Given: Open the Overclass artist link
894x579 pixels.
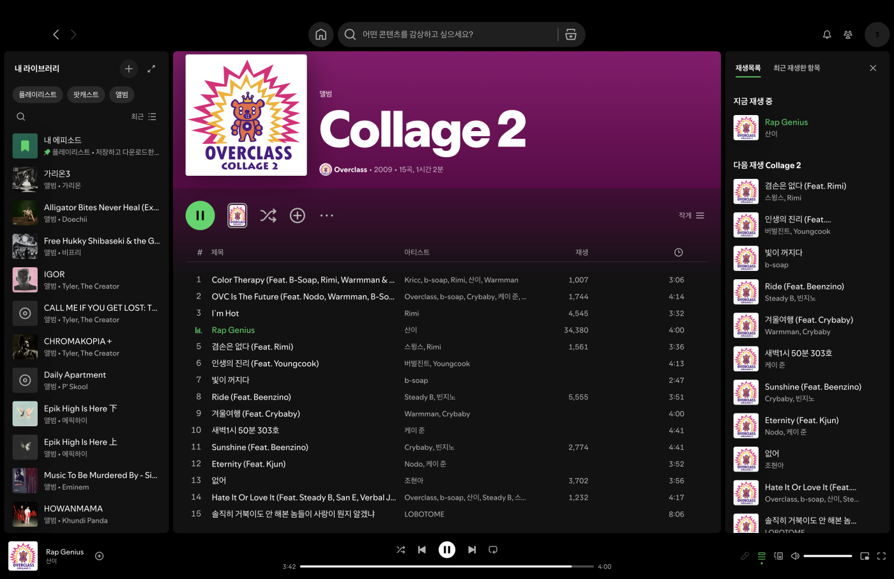Looking at the screenshot, I should tap(350, 169).
